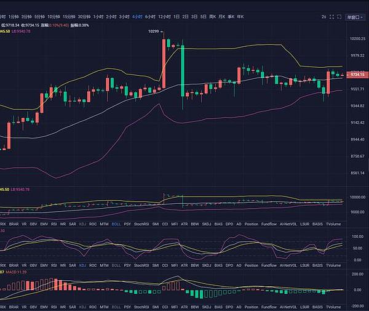Screen dimensions: 369x311
Task: Switch chart to 周K weekly candles
Action: 213,17
